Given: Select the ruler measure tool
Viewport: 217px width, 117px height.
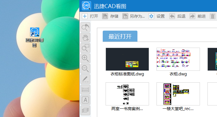Looking at the screenshot, I should (85, 90).
